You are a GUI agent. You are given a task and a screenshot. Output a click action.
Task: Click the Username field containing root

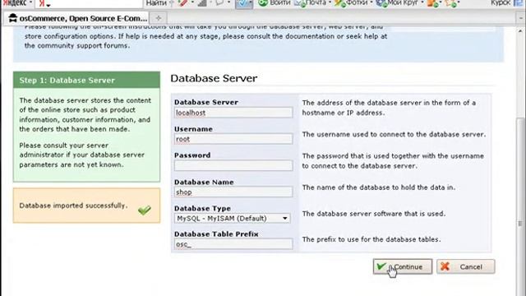pyautogui.click(x=233, y=139)
